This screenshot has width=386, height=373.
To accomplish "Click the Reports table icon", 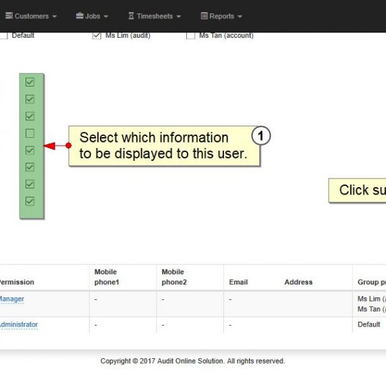I will coord(204,16).
